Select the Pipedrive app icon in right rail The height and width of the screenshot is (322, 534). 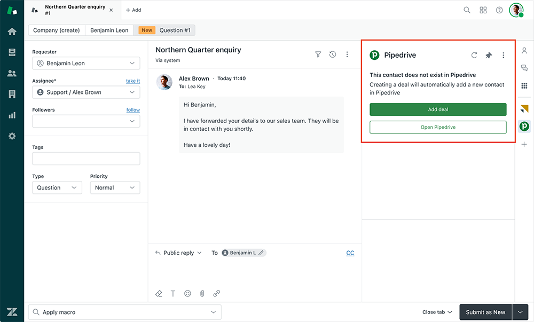click(524, 127)
